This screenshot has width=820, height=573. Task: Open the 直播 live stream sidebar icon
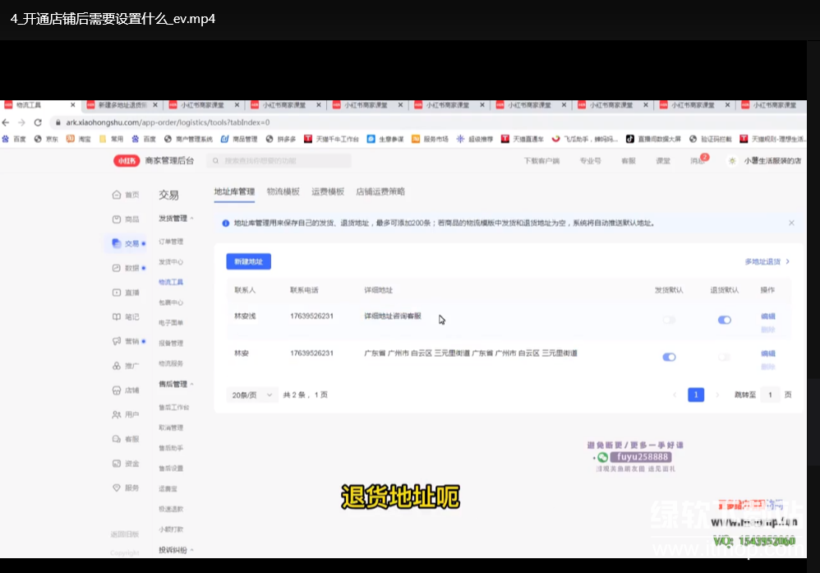[117, 293]
